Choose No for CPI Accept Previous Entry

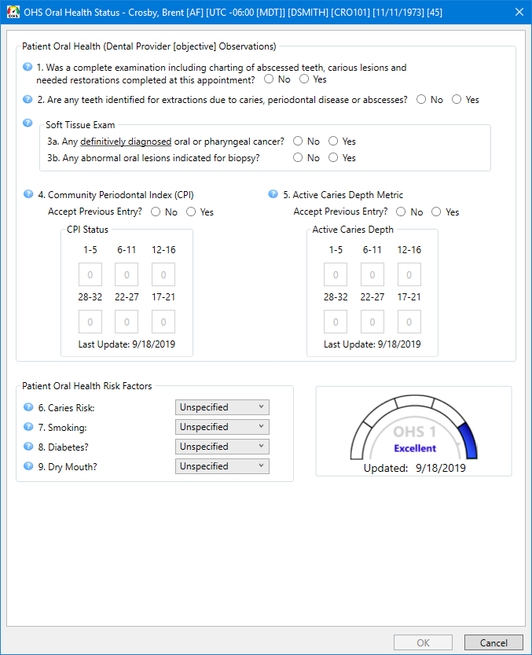[156, 212]
